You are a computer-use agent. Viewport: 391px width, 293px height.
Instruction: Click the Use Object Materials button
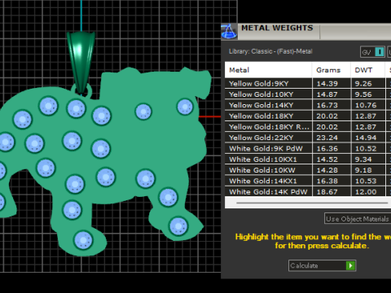(358, 219)
